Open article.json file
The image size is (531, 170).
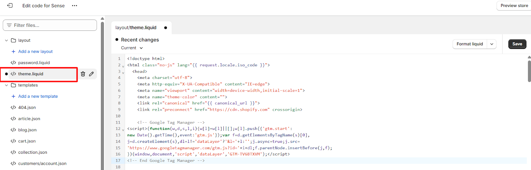(x=29, y=119)
